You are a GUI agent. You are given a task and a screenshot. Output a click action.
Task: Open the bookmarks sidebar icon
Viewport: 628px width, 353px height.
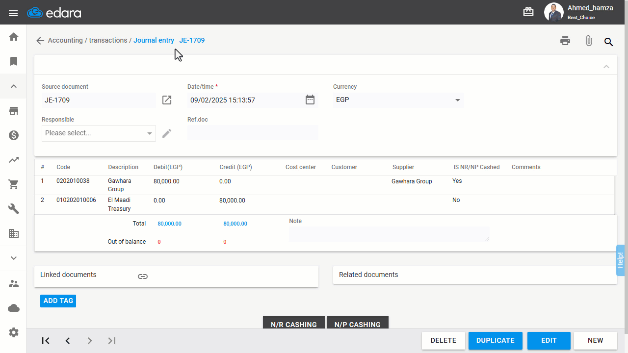tap(14, 61)
